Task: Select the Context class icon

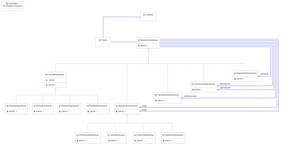Action: point(144,15)
